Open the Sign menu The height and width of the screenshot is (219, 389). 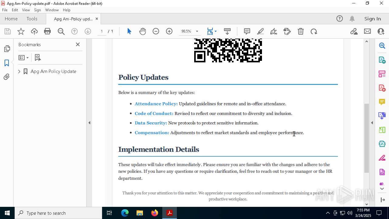[x=38, y=10]
